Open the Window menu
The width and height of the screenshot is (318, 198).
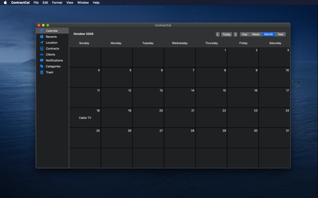tap(83, 2)
